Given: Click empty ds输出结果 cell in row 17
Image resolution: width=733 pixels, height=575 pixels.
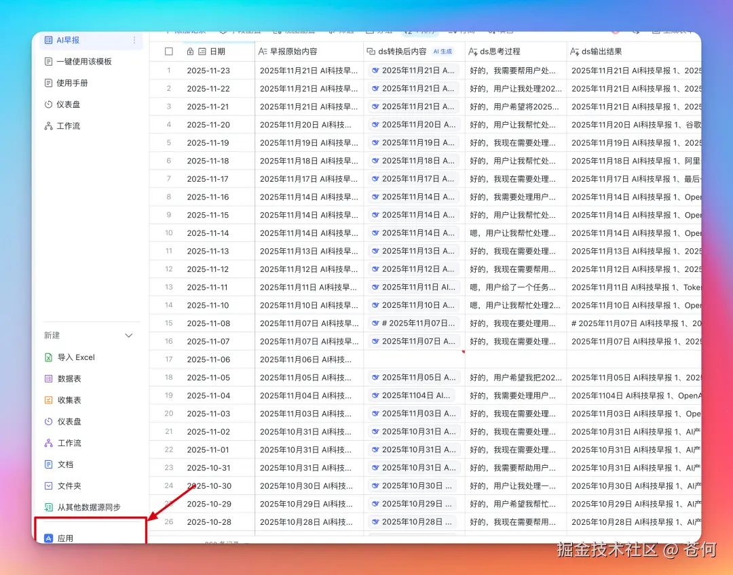Looking at the screenshot, I should pos(634,359).
